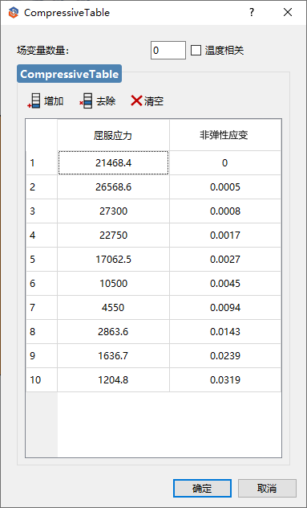Viewport: 307px width, 508px height.
Task: Select the cell with value 0.0094
Action: tap(225, 308)
